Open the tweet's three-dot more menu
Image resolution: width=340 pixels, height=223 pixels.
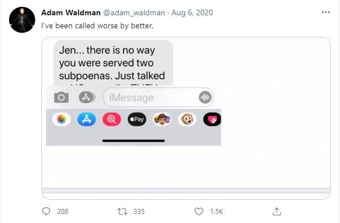pos(326,12)
